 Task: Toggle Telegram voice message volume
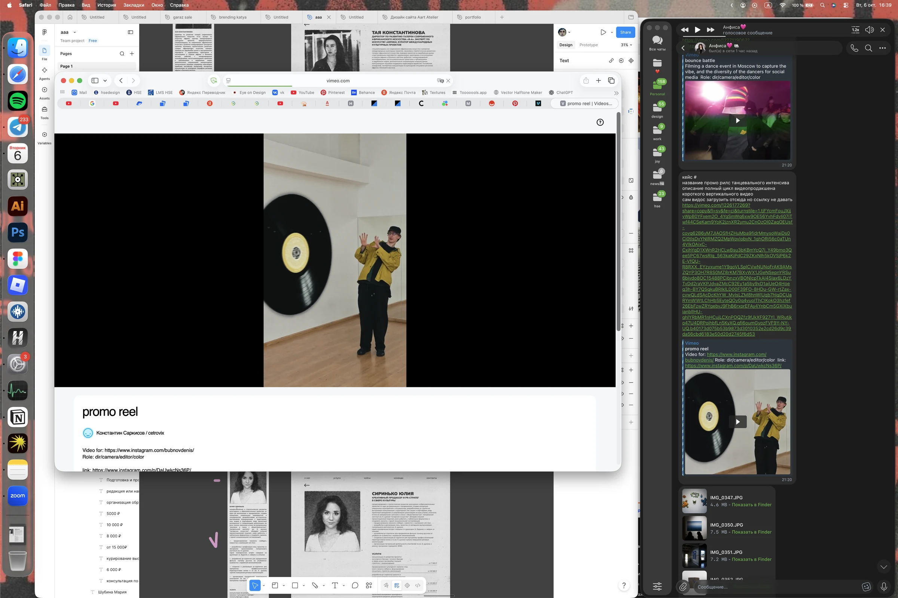tap(869, 30)
